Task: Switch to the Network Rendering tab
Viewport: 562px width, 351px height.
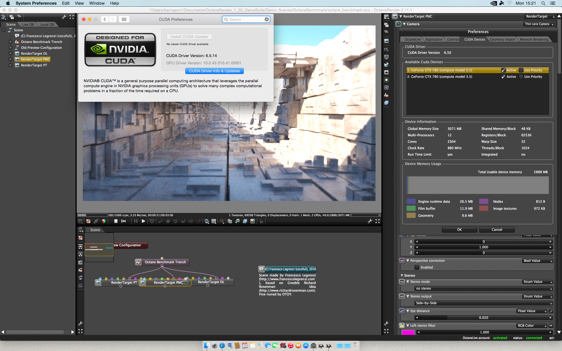Action: pyautogui.click(x=534, y=39)
